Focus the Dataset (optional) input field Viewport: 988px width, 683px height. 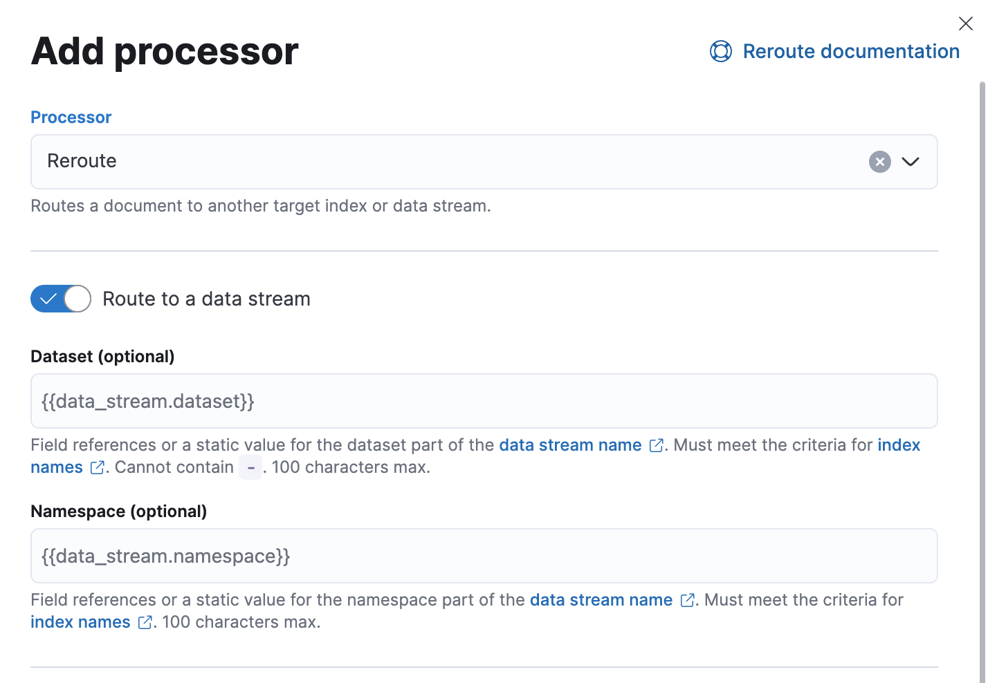[484, 401]
